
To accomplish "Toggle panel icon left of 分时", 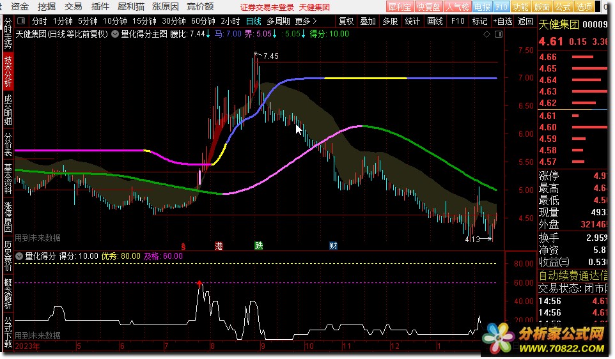I will [x=21, y=21].
